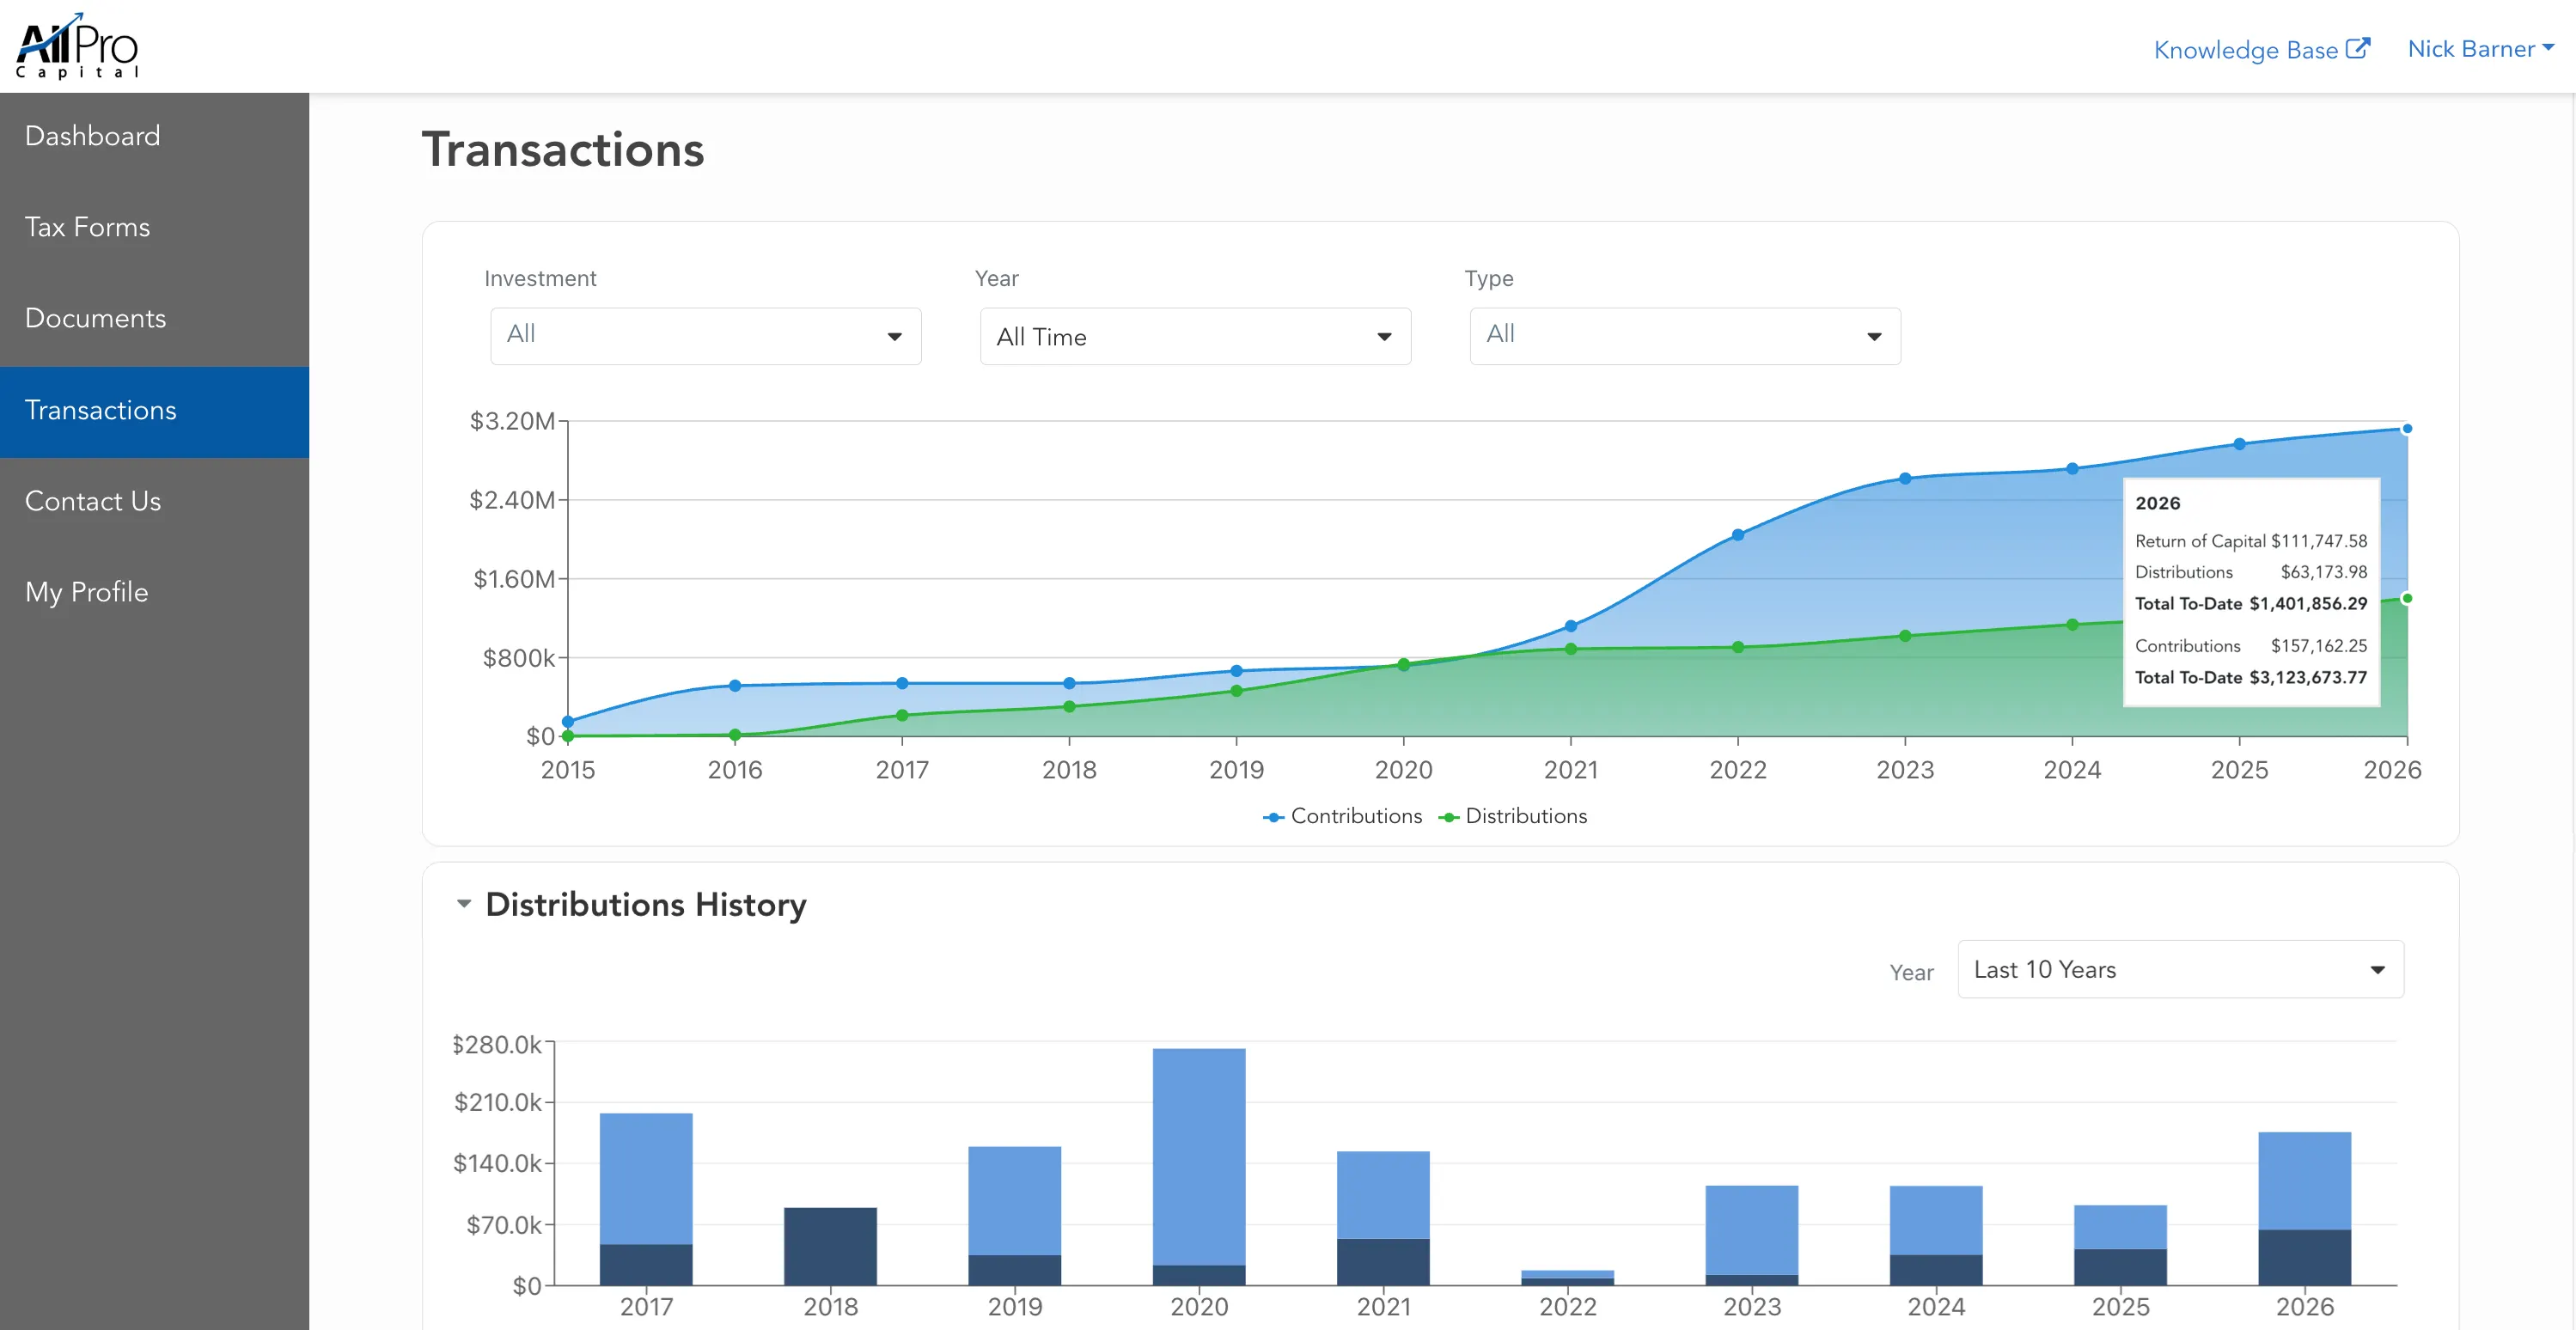Image resolution: width=2576 pixels, height=1330 pixels.
Task: Click the 2026 bar in Distributions History
Action: click(2304, 1208)
